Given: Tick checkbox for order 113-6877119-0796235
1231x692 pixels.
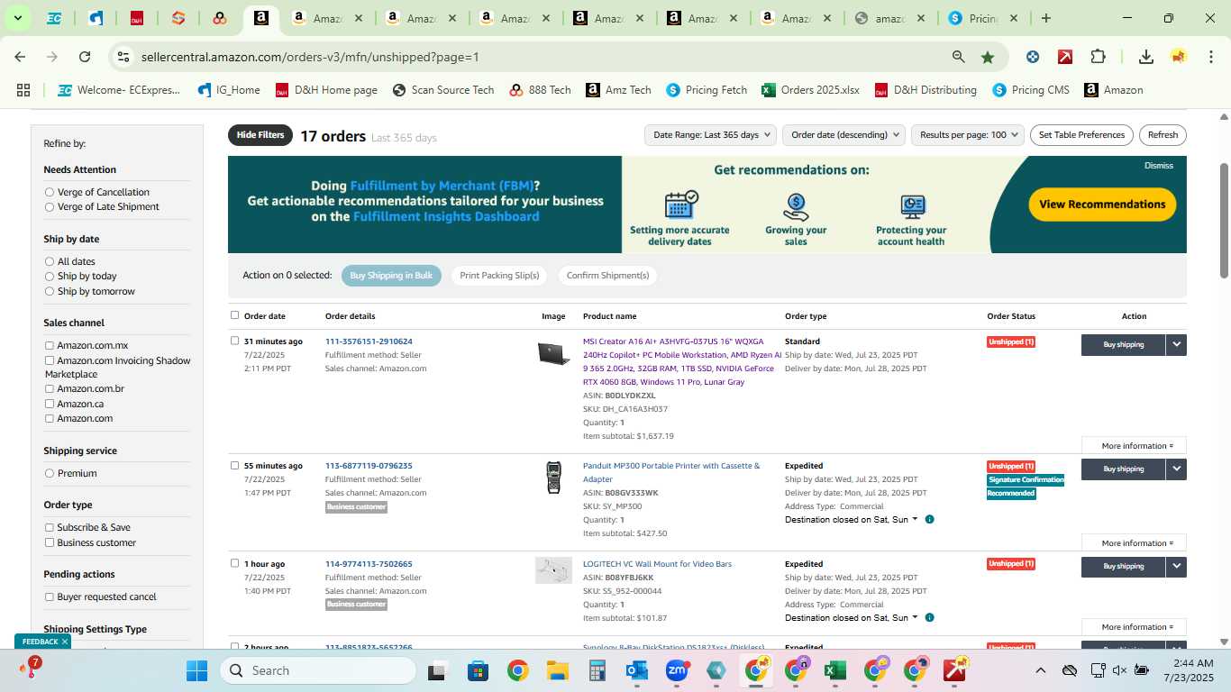Looking at the screenshot, I should 235,465.
